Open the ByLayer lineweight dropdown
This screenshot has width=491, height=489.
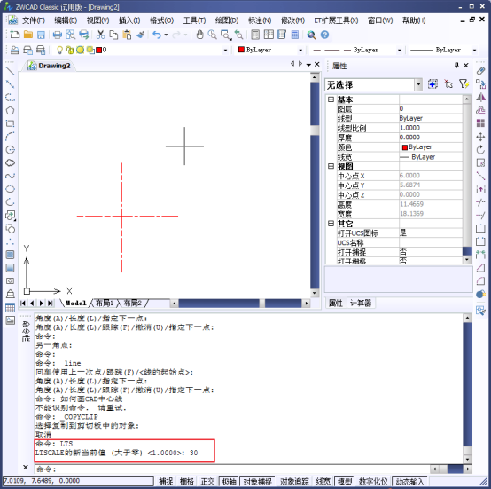(474, 51)
